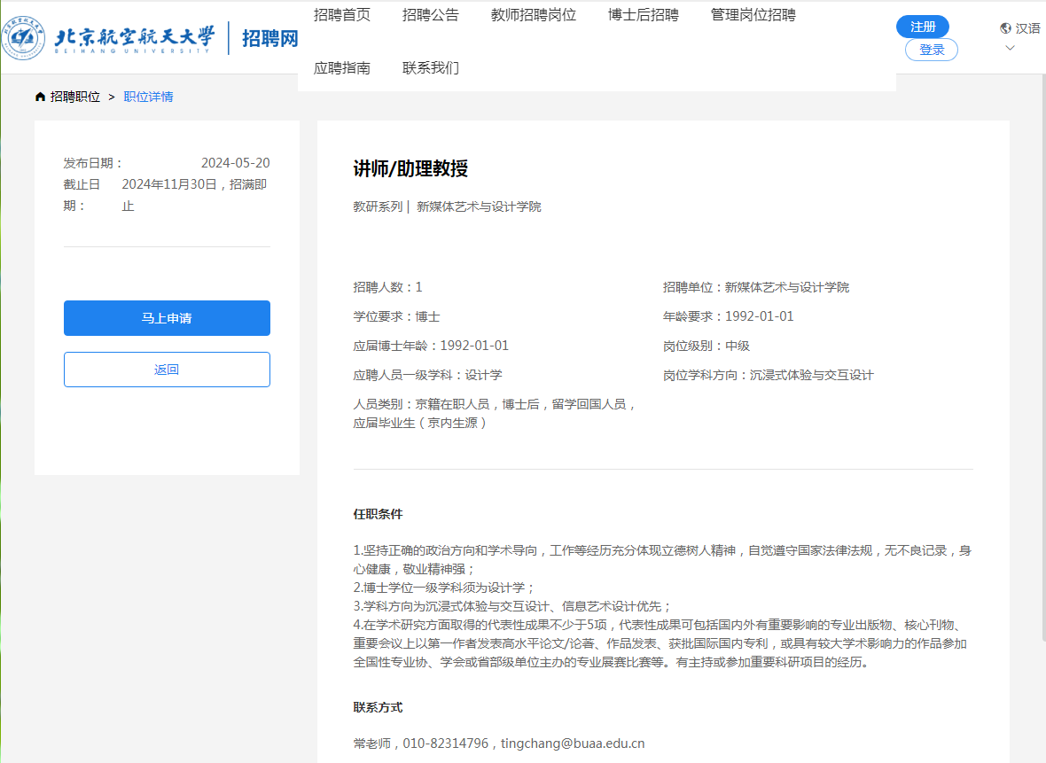Expand the 汉语 language dropdown chevron
The height and width of the screenshot is (763, 1046).
1010,48
